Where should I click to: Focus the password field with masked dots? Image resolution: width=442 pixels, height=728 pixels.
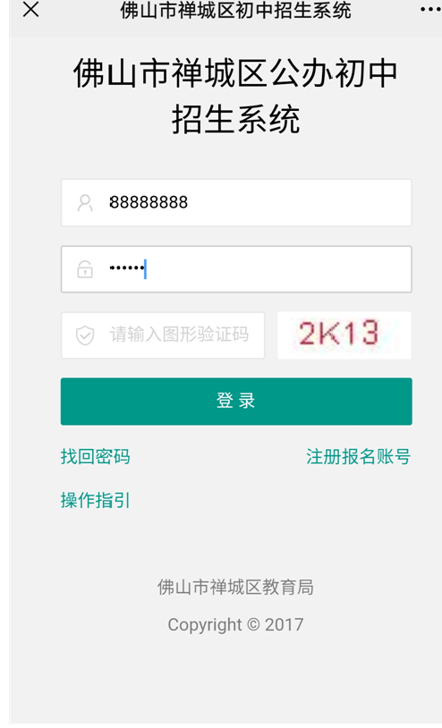[236, 269]
